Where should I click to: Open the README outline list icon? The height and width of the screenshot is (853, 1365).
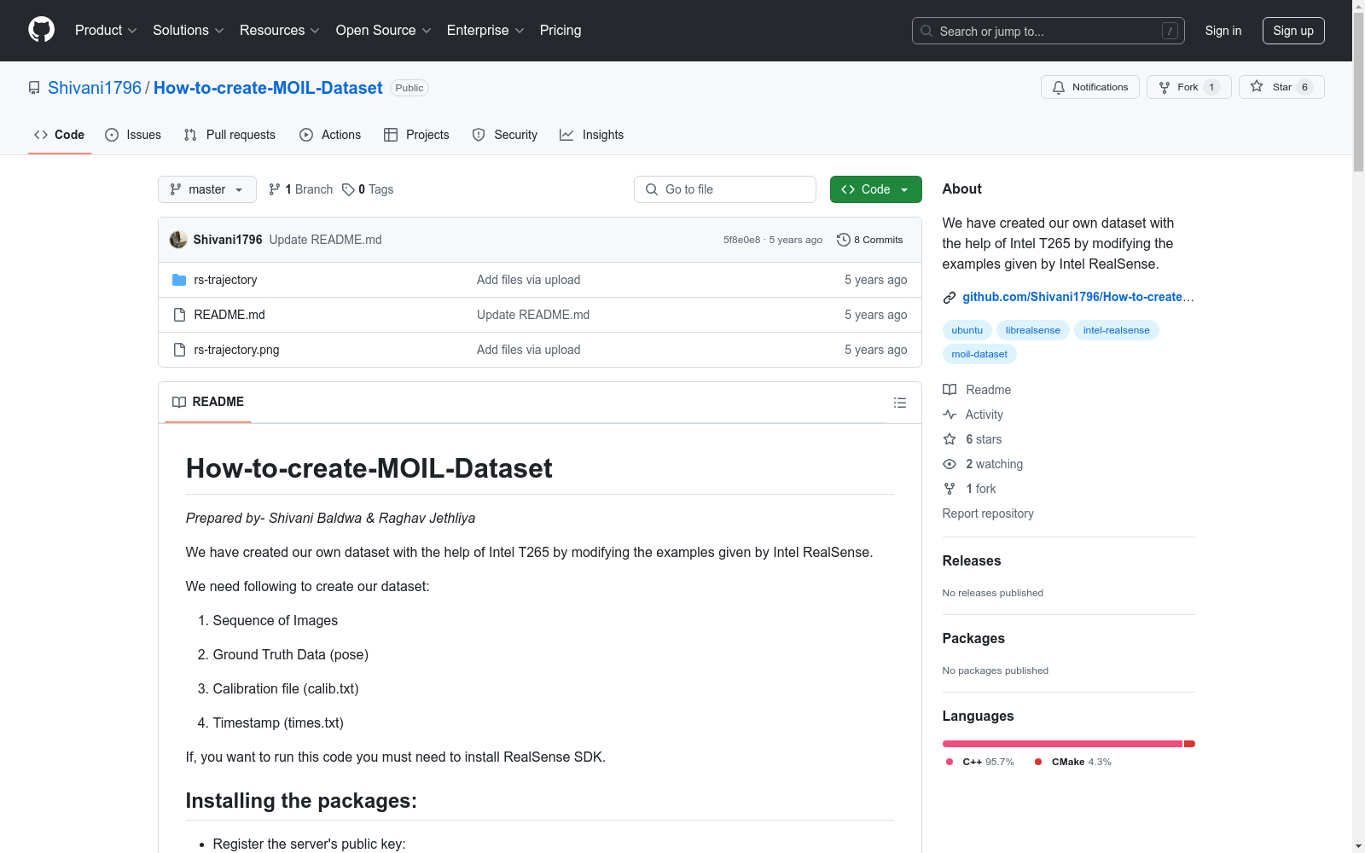899,403
